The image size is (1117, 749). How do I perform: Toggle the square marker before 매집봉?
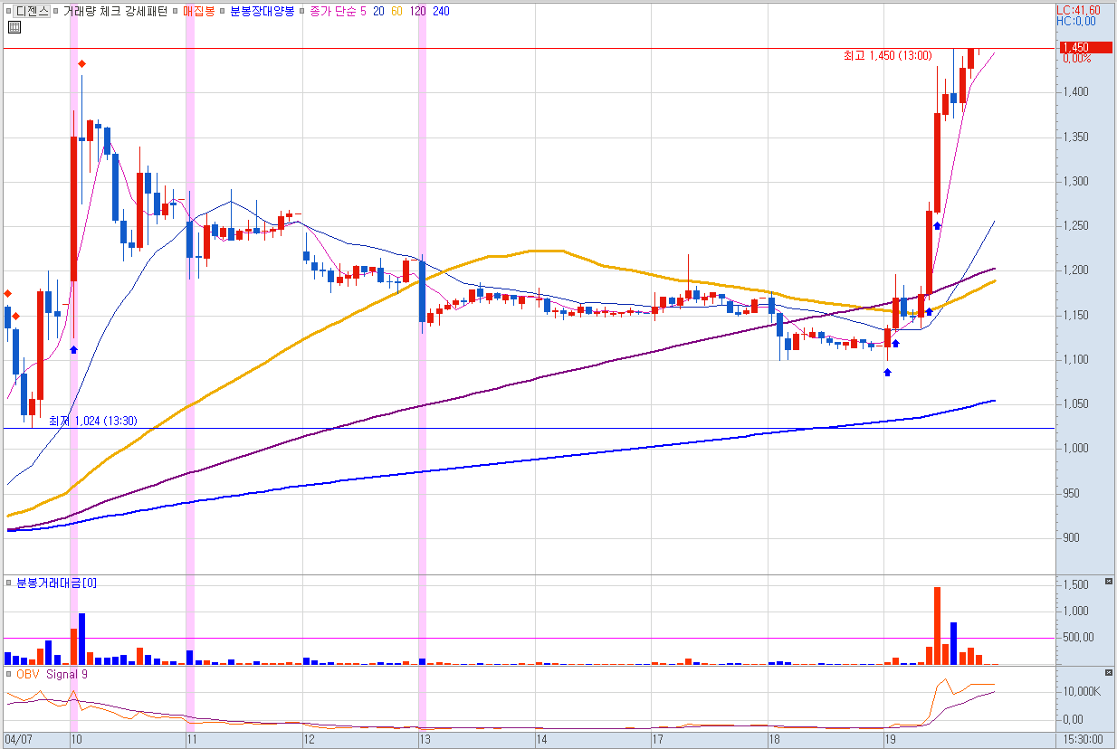[x=177, y=12]
